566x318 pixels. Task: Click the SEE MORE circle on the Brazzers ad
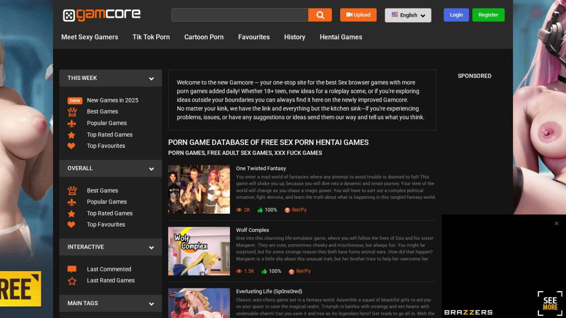[550, 303]
